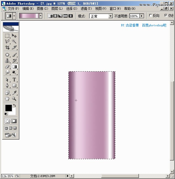Select the Move tool
Image resolution: width=175 pixels, height=179 pixels.
[14, 36]
